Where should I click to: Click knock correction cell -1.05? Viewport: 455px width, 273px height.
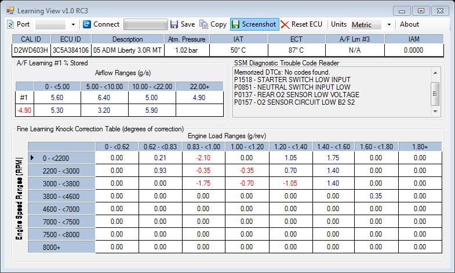tap(290, 183)
